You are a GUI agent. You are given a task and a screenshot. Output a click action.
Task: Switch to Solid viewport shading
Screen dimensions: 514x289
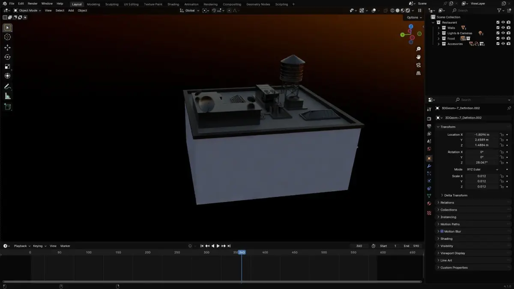coord(397,10)
